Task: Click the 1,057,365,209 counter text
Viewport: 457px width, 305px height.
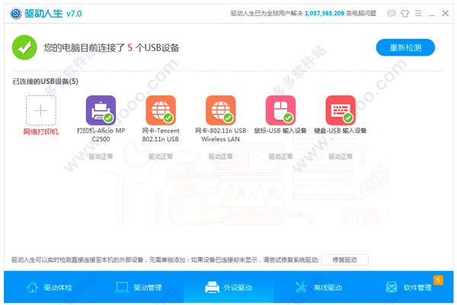Action: [x=324, y=14]
